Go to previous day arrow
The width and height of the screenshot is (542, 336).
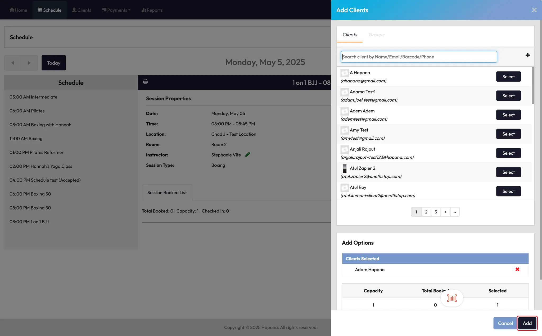tap(13, 63)
